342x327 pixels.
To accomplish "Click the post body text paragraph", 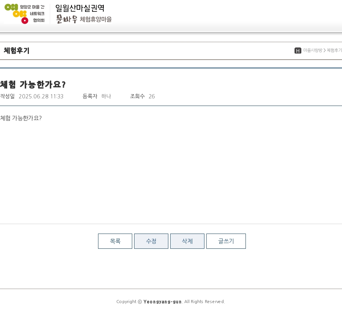I will 21,118.
